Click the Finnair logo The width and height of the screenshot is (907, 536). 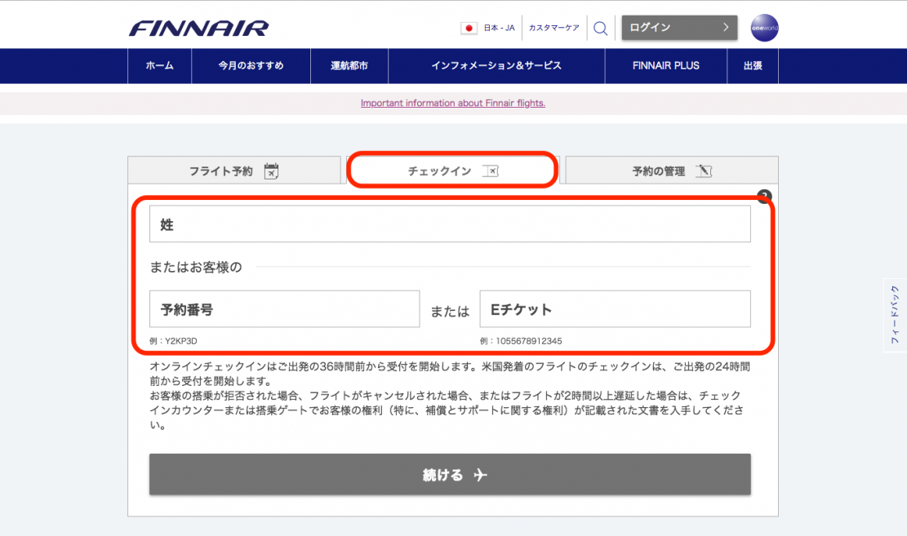[198, 29]
